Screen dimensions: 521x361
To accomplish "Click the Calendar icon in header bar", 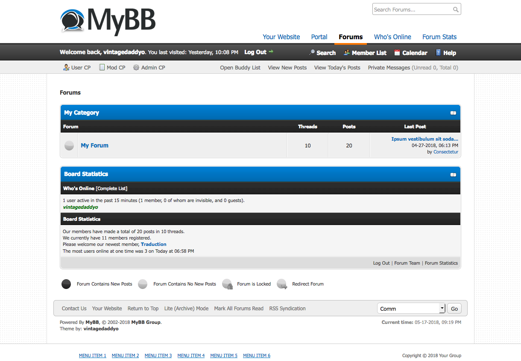I will (x=397, y=52).
